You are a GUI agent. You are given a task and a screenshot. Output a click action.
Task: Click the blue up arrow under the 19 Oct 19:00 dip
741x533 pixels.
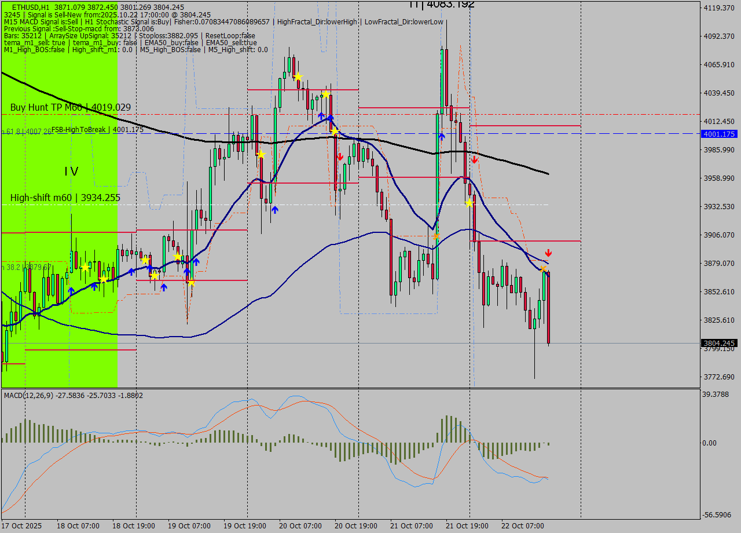coord(274,210)
